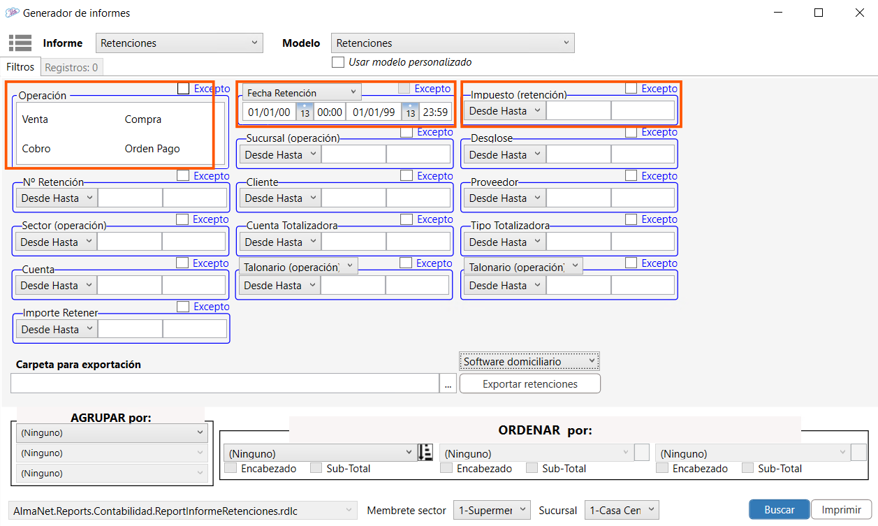Image resolution: width=878 pixels, height=526 pixels.
Task: Expand the Informe dropdown showing Retenciones
Action: [x=179, y=43]
